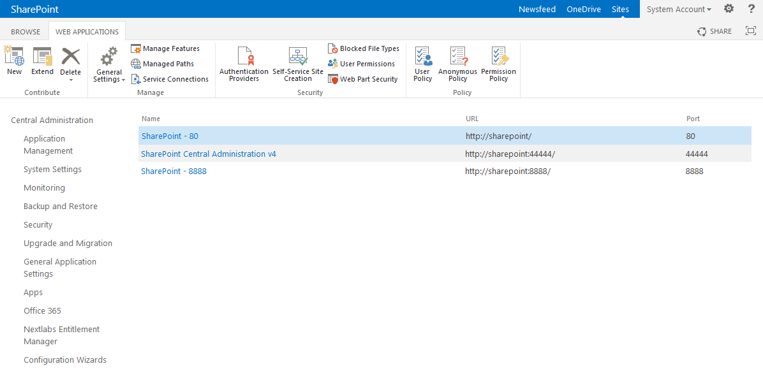Open System Settings in sidebar

(52, 169)
